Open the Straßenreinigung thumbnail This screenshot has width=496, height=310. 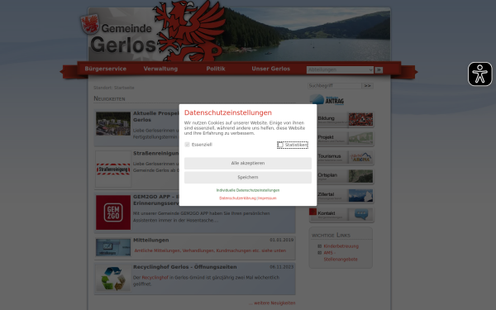pyautogui.click(x=113, y=169)
